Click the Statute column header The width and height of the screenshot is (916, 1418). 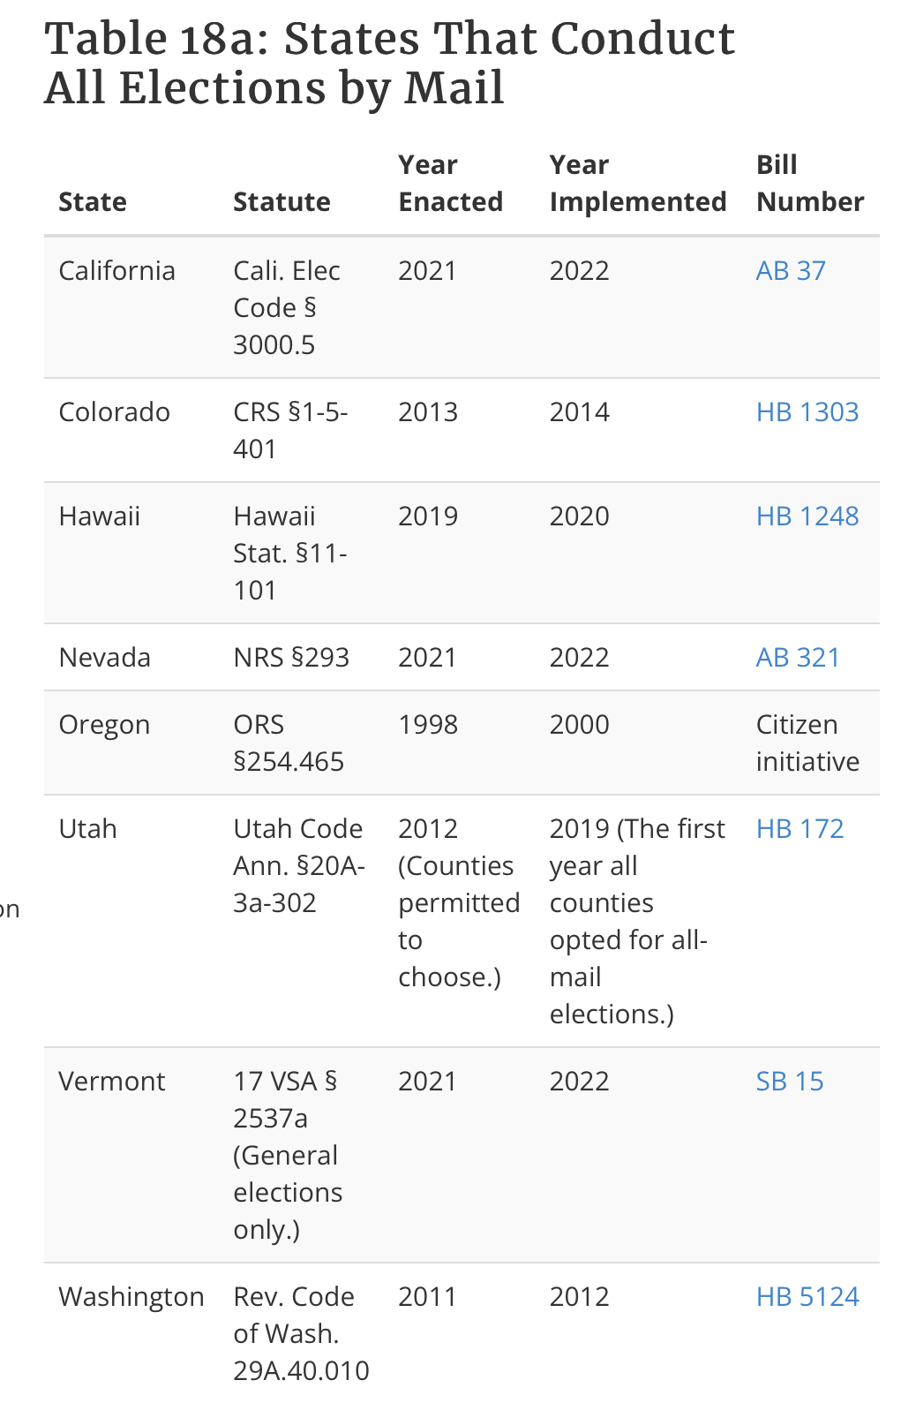pyautogui.click(x=282, y=201)
